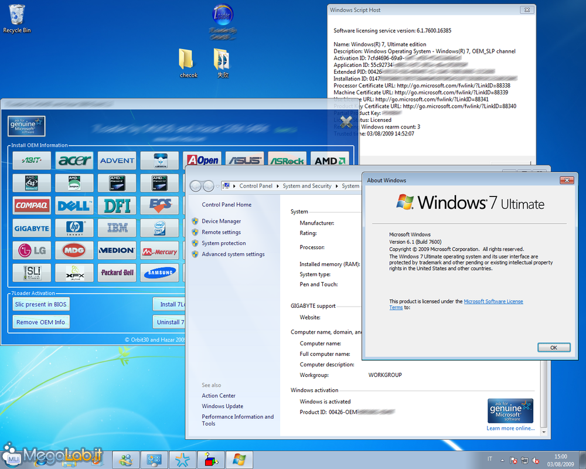This screenshot has height=469, width=586.
Task: Click the volume muted tray icon
Action: click(536, 461)
